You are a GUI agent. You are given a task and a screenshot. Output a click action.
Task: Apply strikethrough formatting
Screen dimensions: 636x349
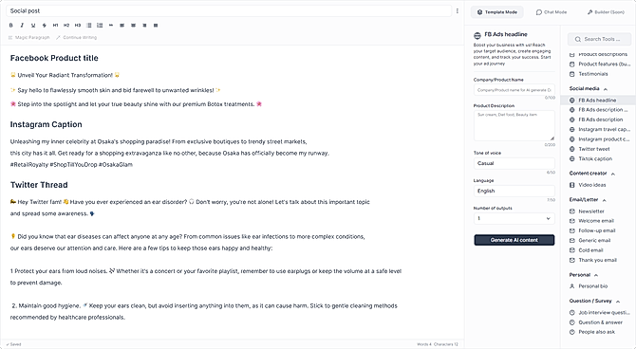(45, 25)
